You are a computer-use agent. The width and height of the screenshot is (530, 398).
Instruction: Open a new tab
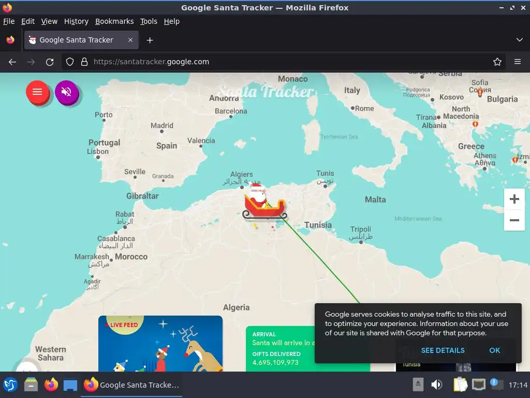[x=150, y=40]
